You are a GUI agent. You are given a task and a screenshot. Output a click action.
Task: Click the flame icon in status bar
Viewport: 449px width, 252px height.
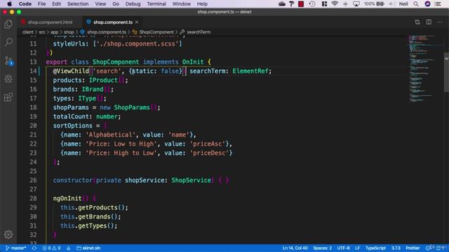[x=69, y=248]
